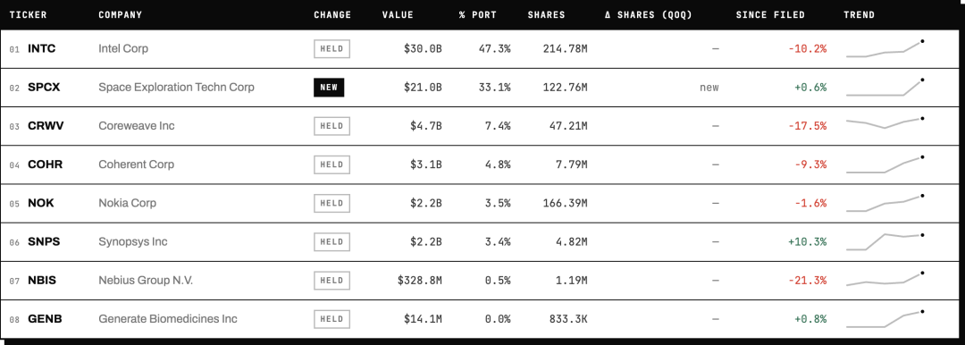Sort by the Ticker column header

coord(29,15)
